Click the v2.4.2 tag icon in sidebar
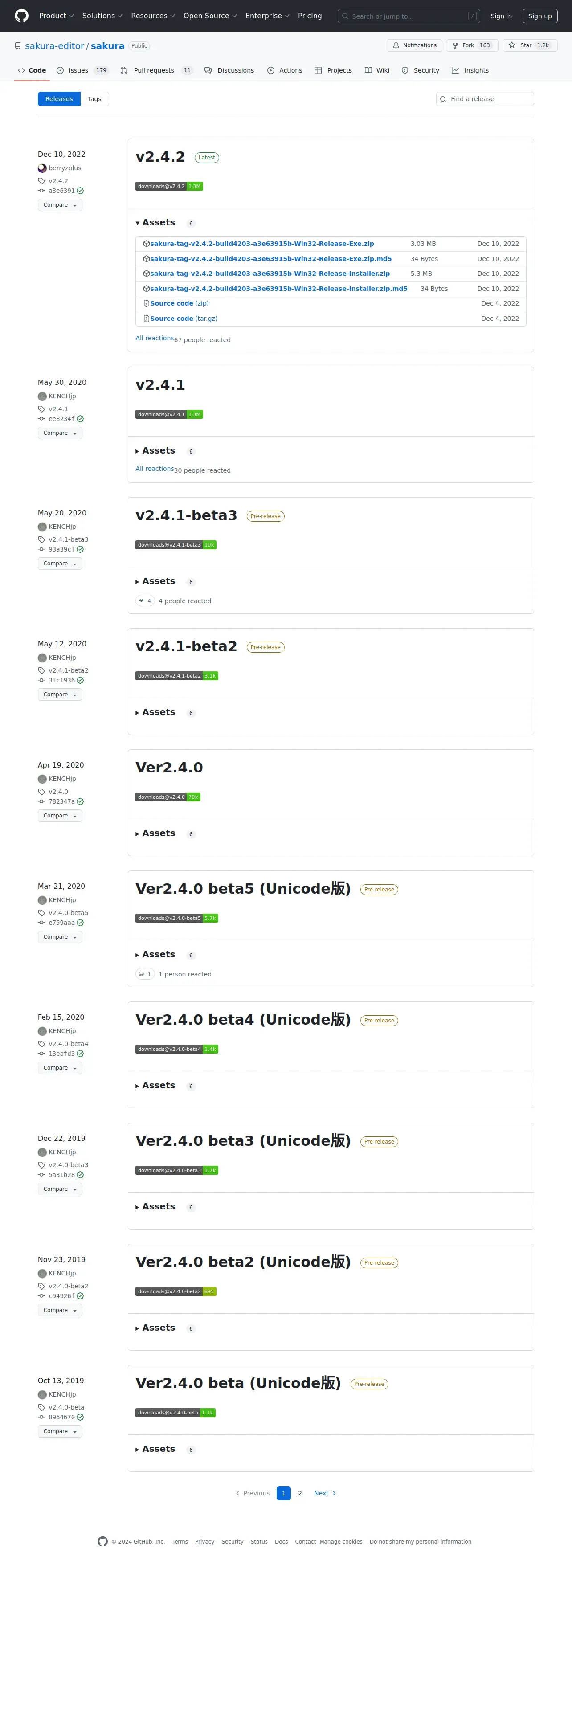The width and height of the screenshot is (572, 1716). [x=42, y=181]
